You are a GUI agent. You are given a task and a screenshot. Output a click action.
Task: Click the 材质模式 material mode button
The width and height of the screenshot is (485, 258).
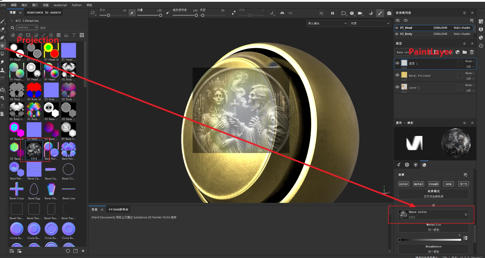(433, 194)
